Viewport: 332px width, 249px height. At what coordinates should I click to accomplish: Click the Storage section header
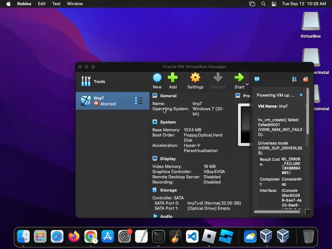click(169, 190)
